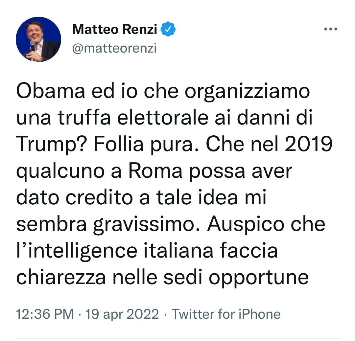Click the 12:36 PM timestamp

(x=44, y=314)
